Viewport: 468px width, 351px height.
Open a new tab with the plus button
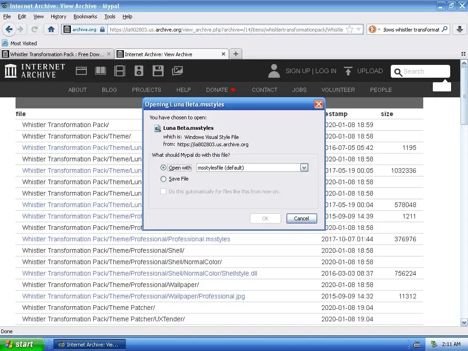(x=236, y=54)
